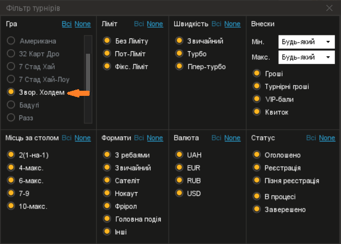Click the game list scrollbar thumb
The width and height of the screenshot is (341, 244).
[88, 72]
